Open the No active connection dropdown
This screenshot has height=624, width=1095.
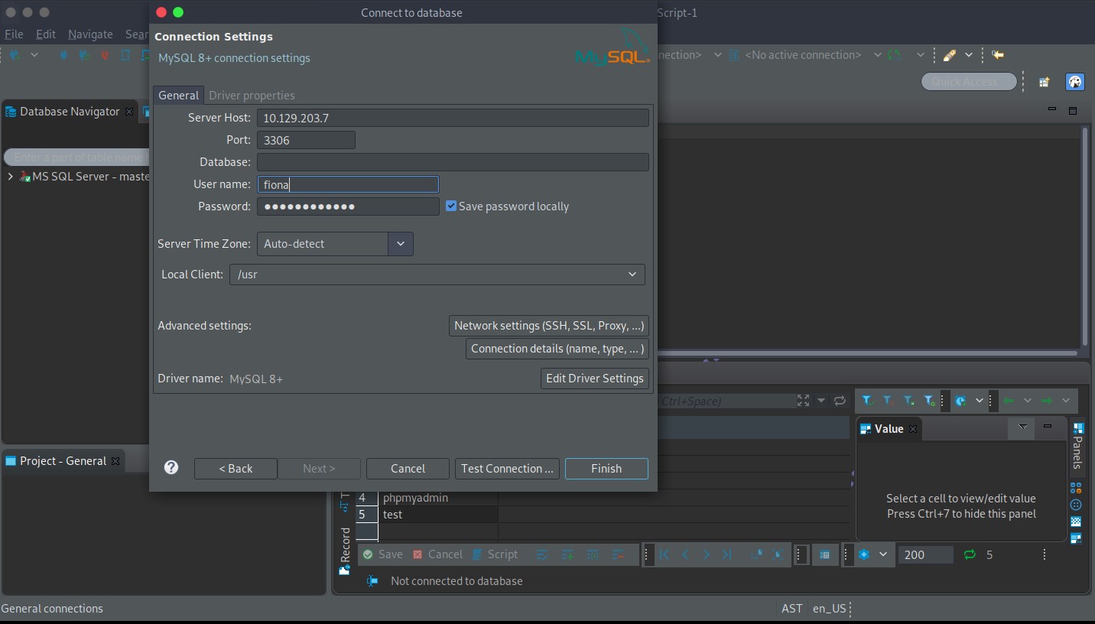click(x=878, y=55)
